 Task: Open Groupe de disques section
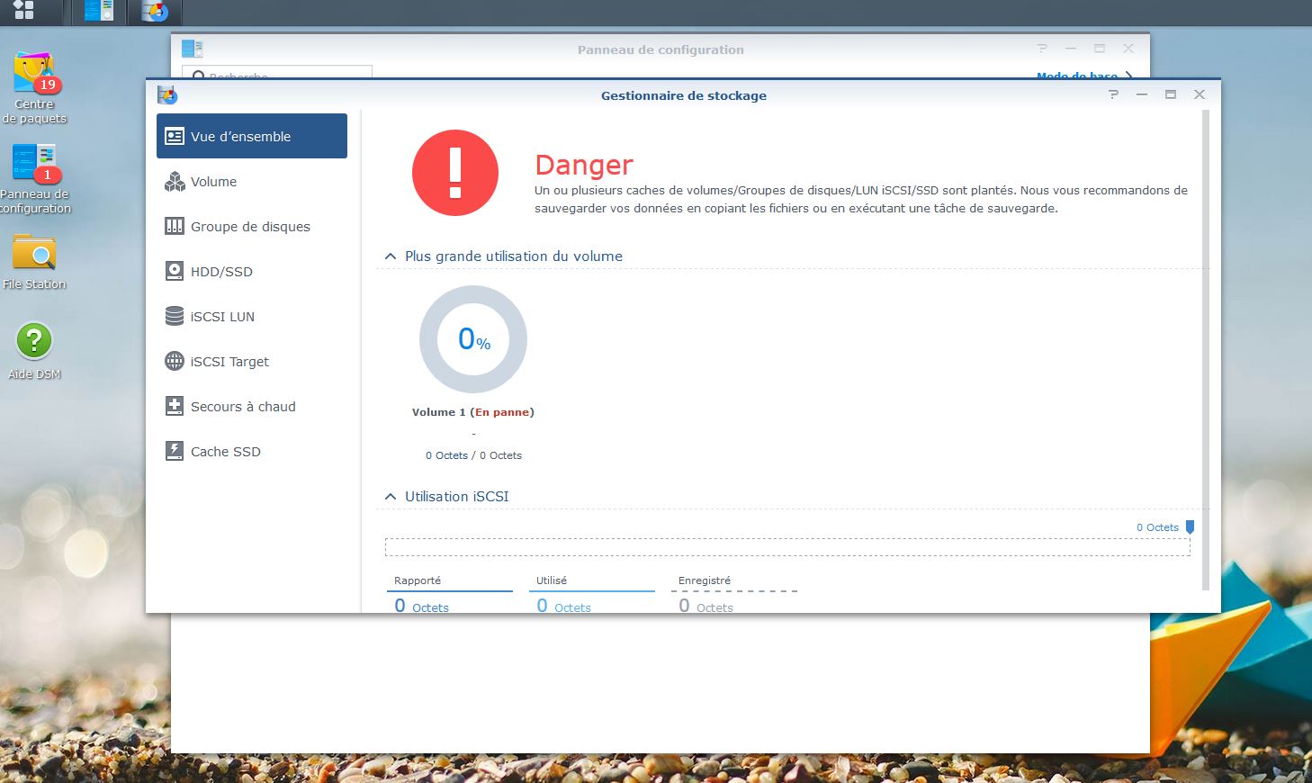249,227
